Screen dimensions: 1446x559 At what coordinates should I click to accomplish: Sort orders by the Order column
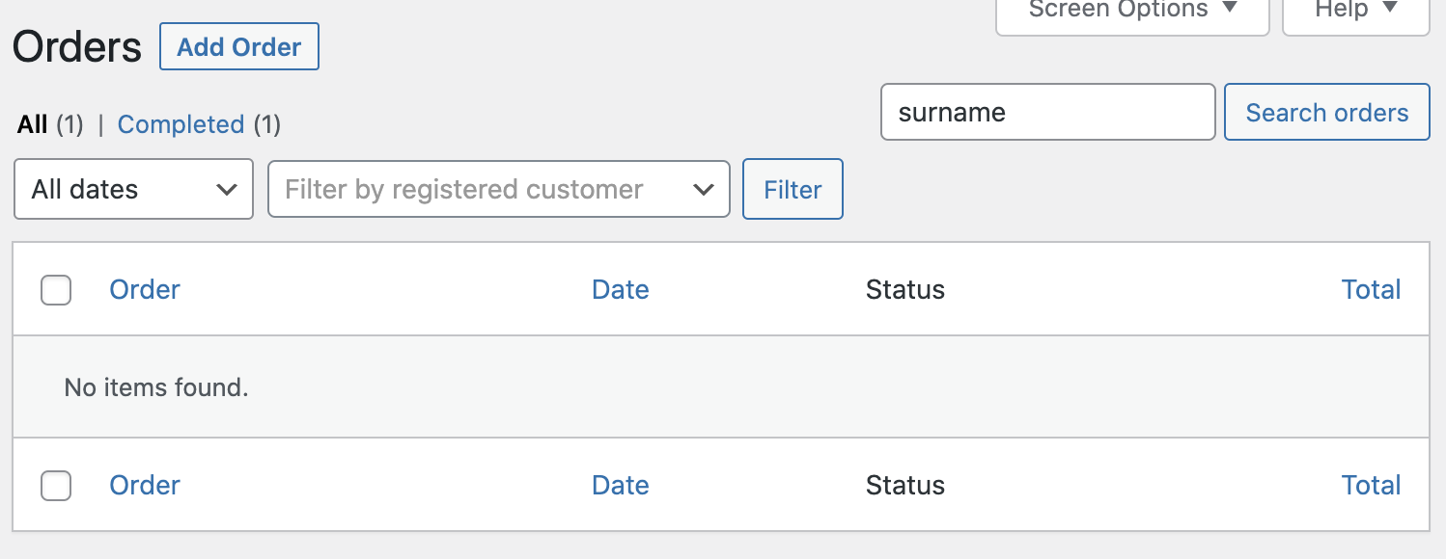pos(144,289)
